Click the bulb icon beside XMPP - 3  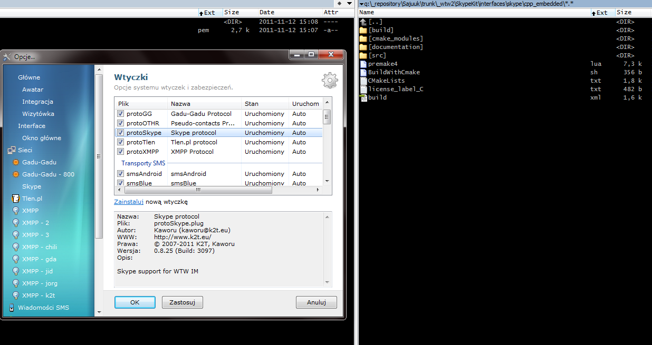pos(16,235)
